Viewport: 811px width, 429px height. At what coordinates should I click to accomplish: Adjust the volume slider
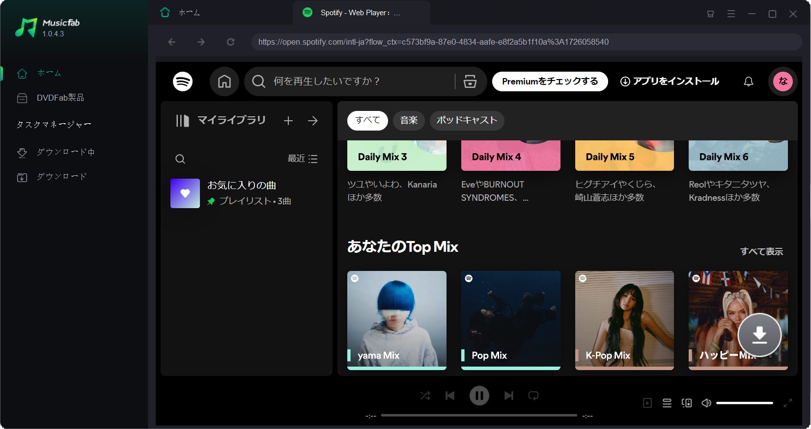(x=745, y=403)
